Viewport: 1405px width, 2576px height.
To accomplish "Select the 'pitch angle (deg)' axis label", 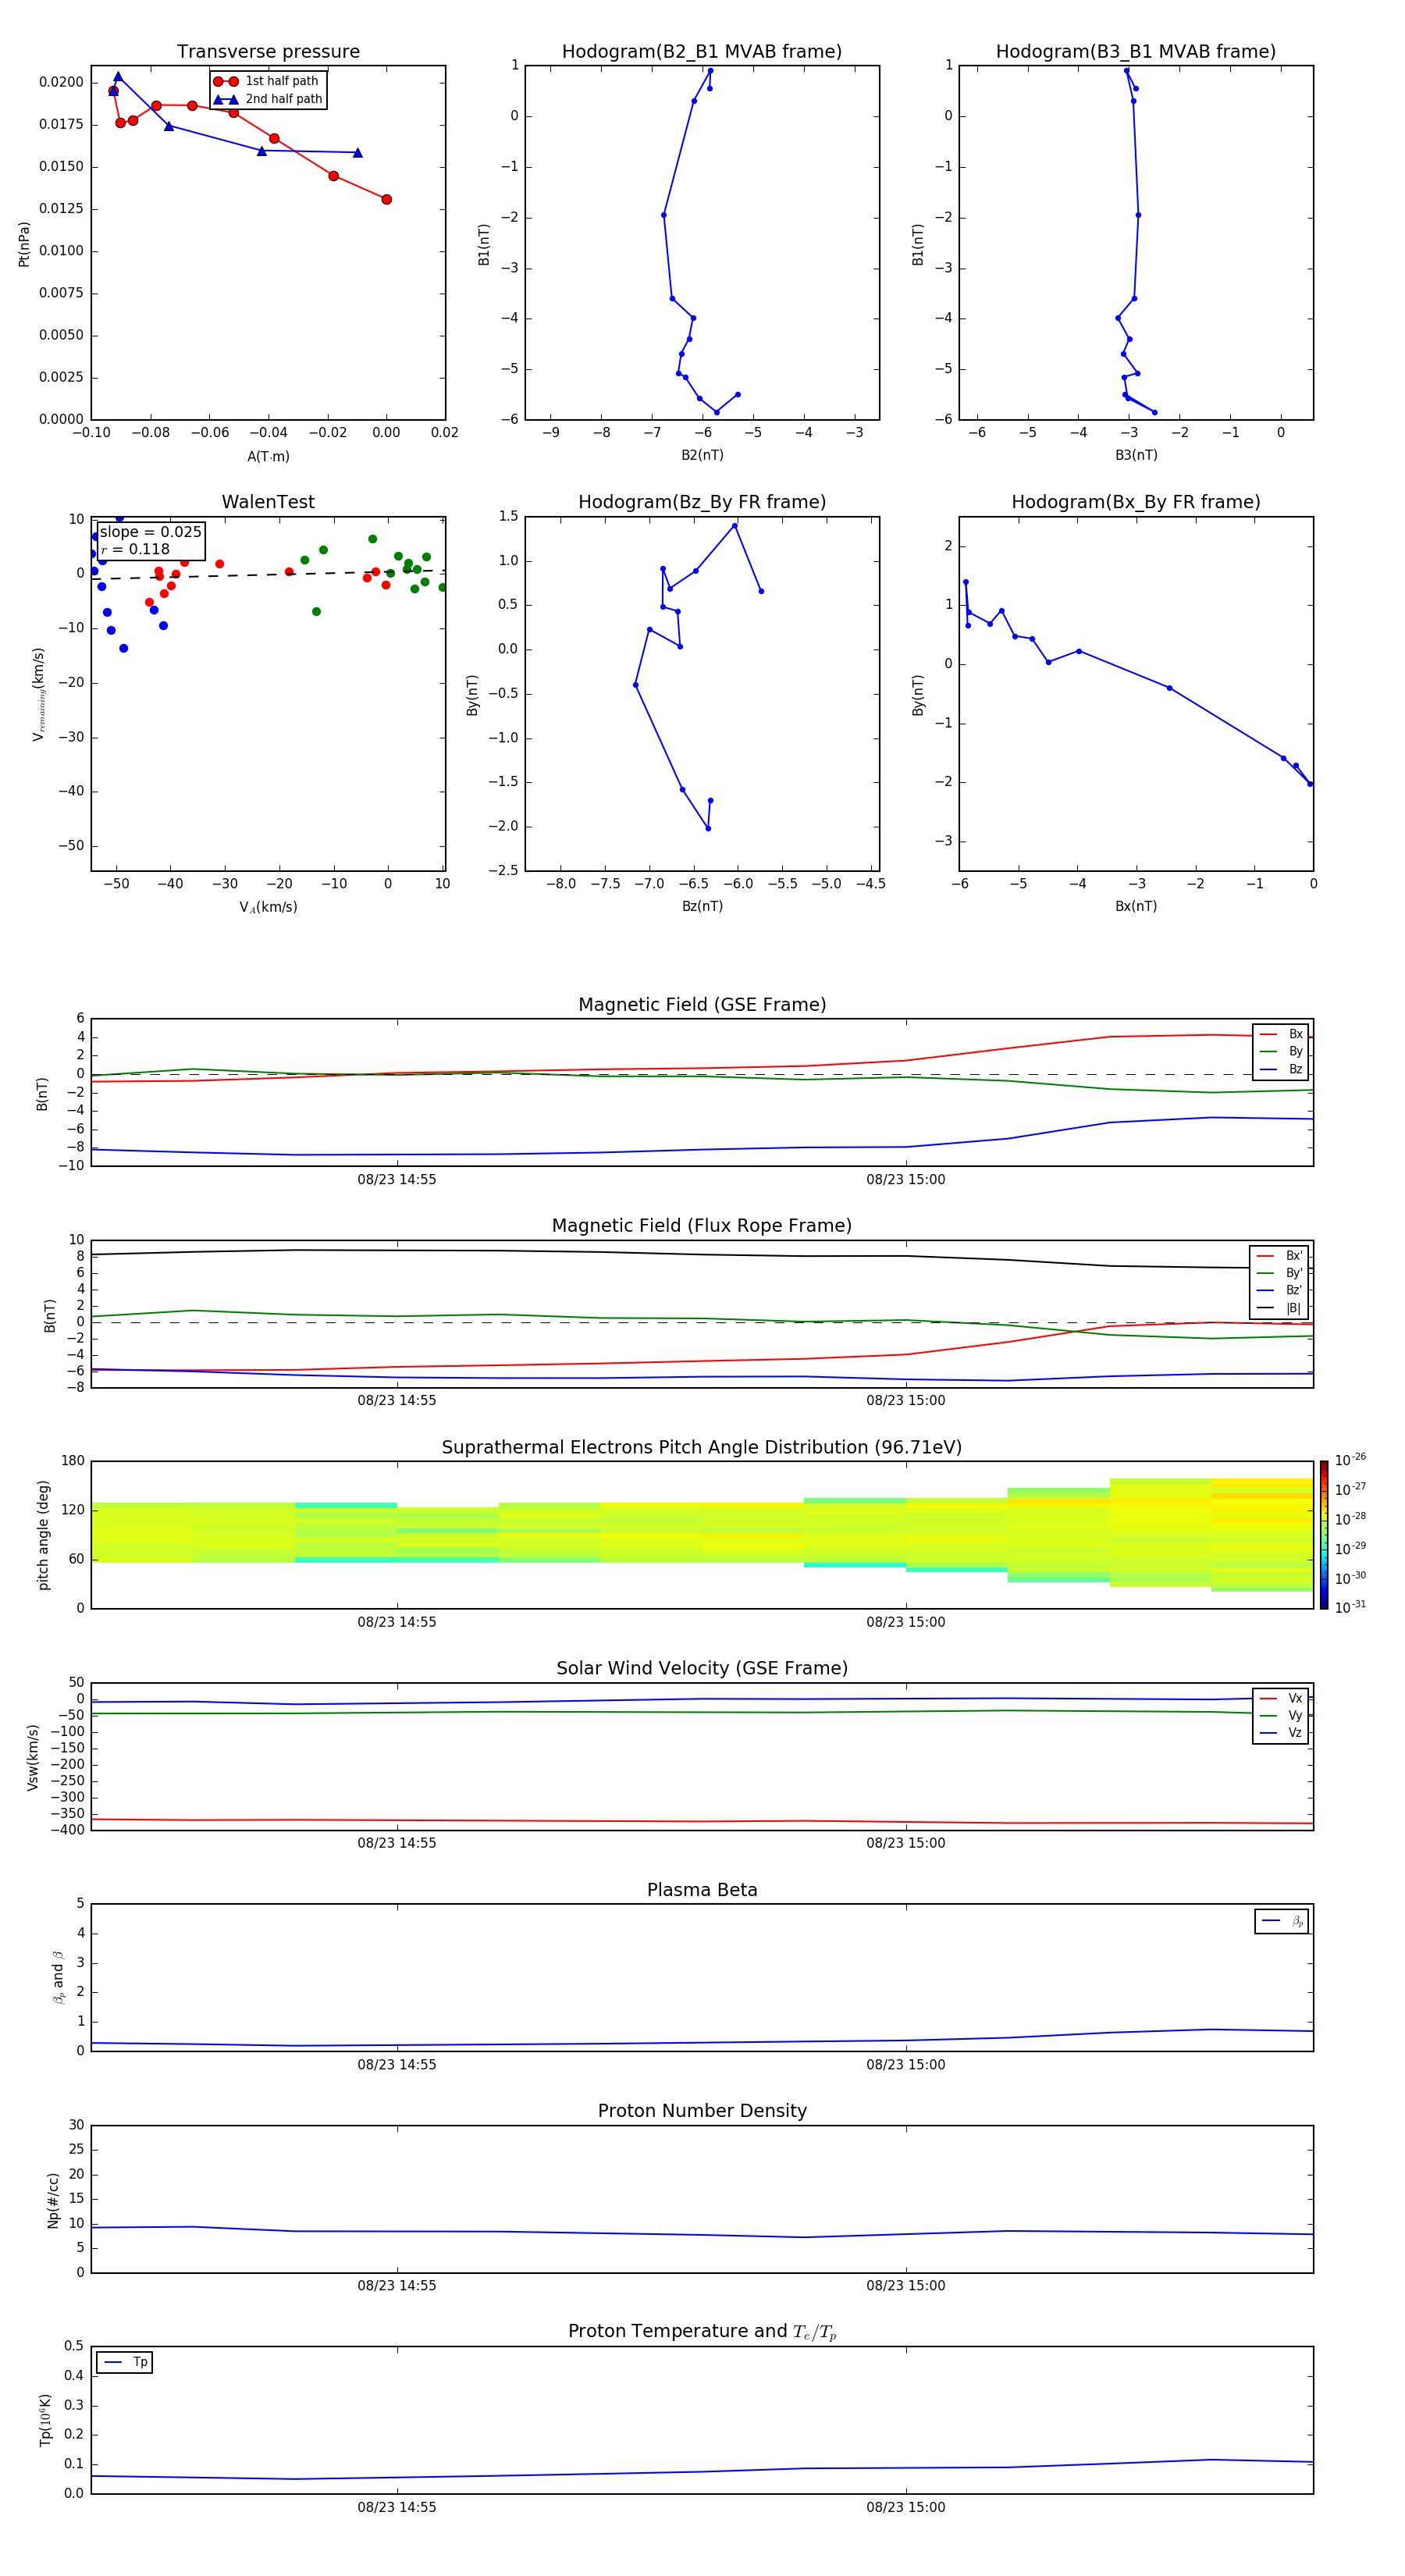I will click(43, 1535).
